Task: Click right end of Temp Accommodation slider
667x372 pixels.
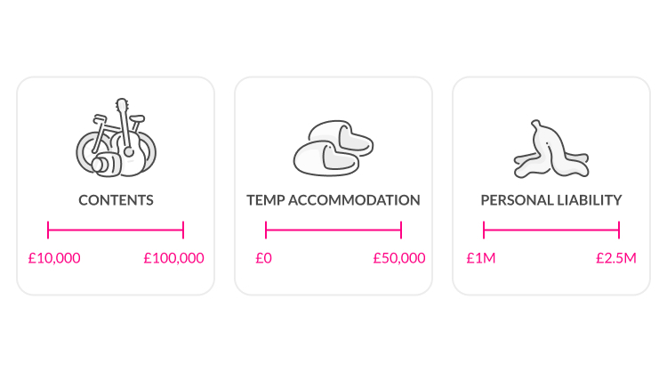Action: 401,230
